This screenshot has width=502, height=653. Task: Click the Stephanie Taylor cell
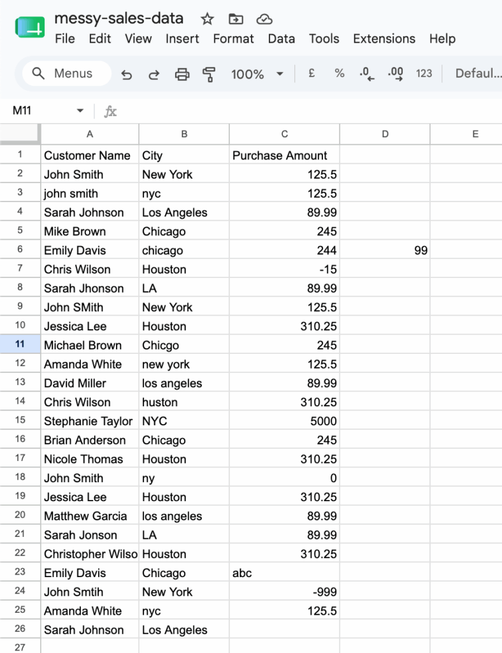tap(89, 421)
